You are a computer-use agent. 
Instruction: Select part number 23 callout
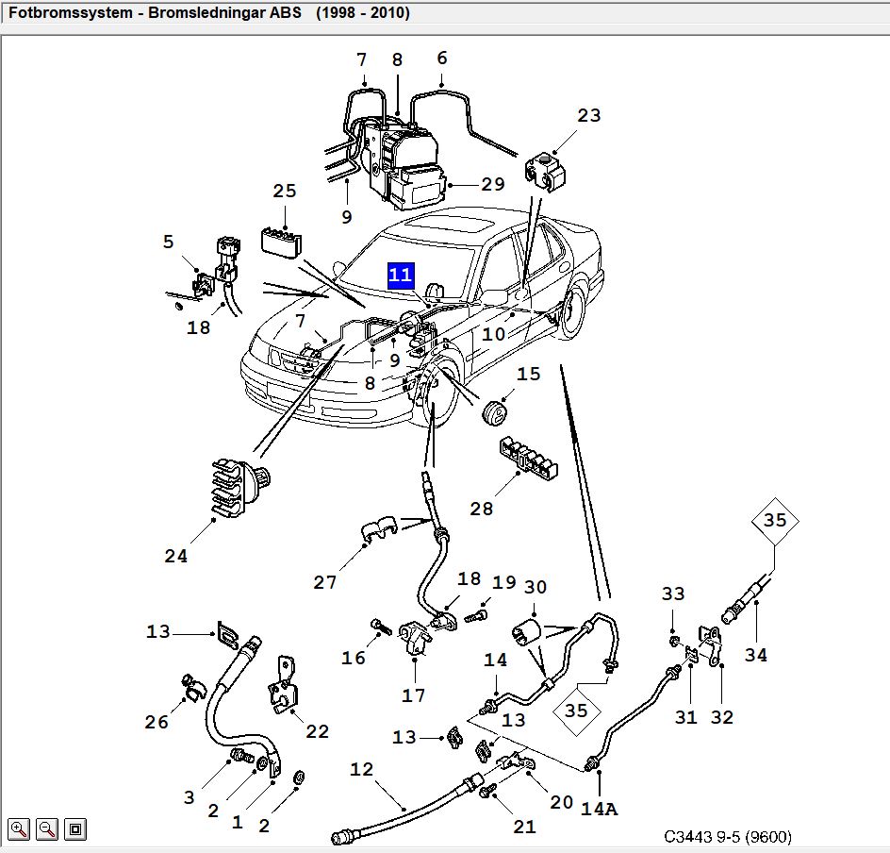click(x=588, y=115)
